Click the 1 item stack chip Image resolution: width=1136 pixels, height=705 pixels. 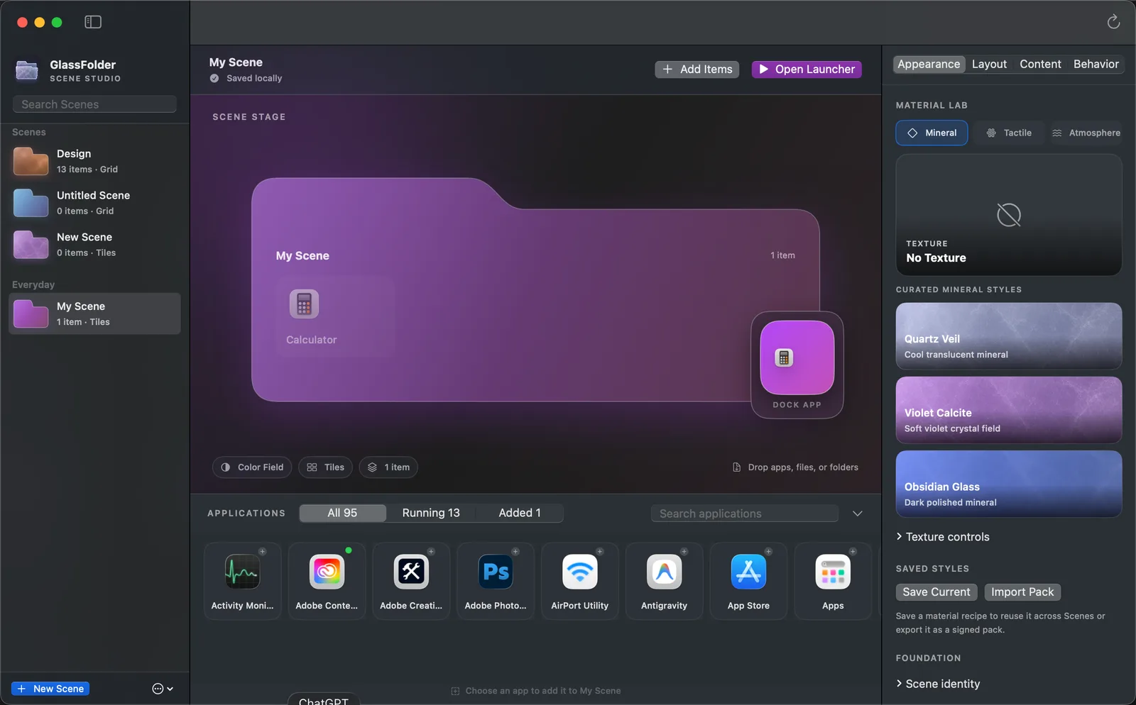click(x=388, y=467)
